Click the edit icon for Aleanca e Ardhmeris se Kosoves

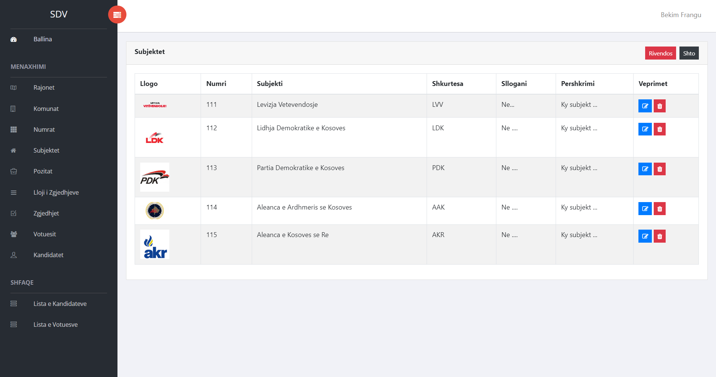pos(645,208)
